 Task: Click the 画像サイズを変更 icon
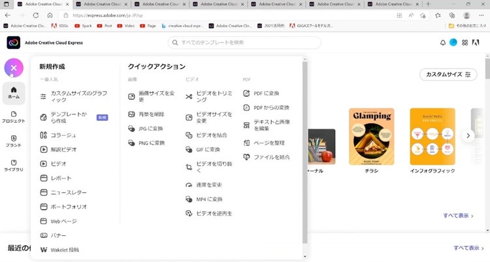[131, 97]
